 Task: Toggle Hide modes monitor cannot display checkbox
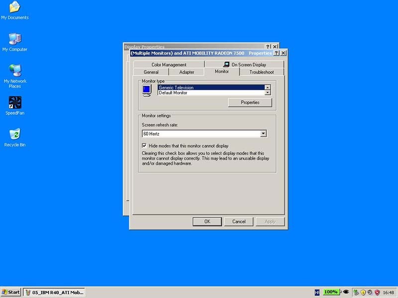[144, 146]
